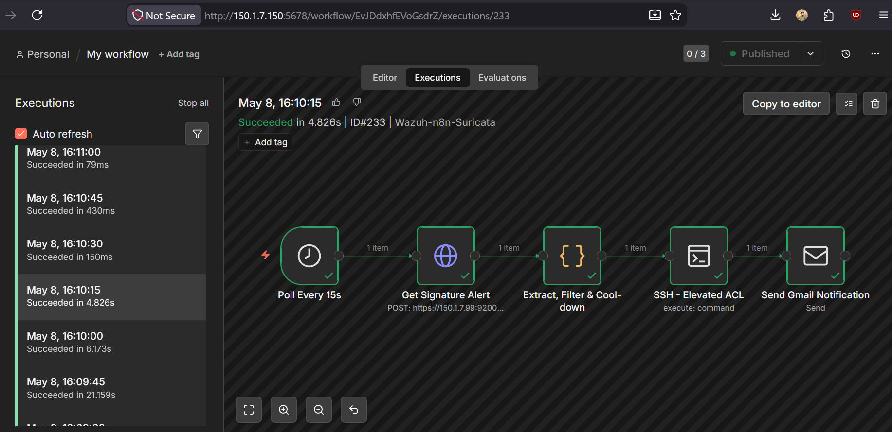This screenshot has width=892, height=432.
Task: Select execution May 8, 16:10:45
Action: [x=111, y=205]
